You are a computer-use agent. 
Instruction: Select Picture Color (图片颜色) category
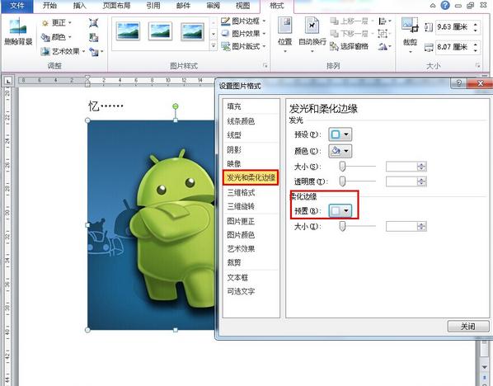(241, 235)
